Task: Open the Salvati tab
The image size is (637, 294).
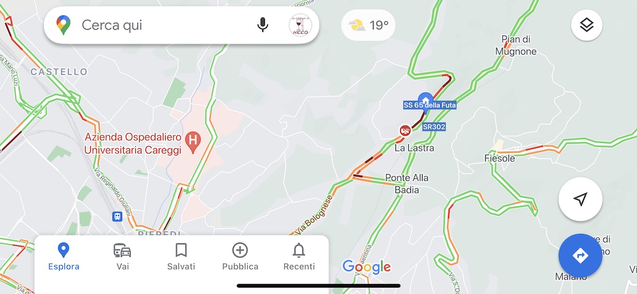Action: 181,257
